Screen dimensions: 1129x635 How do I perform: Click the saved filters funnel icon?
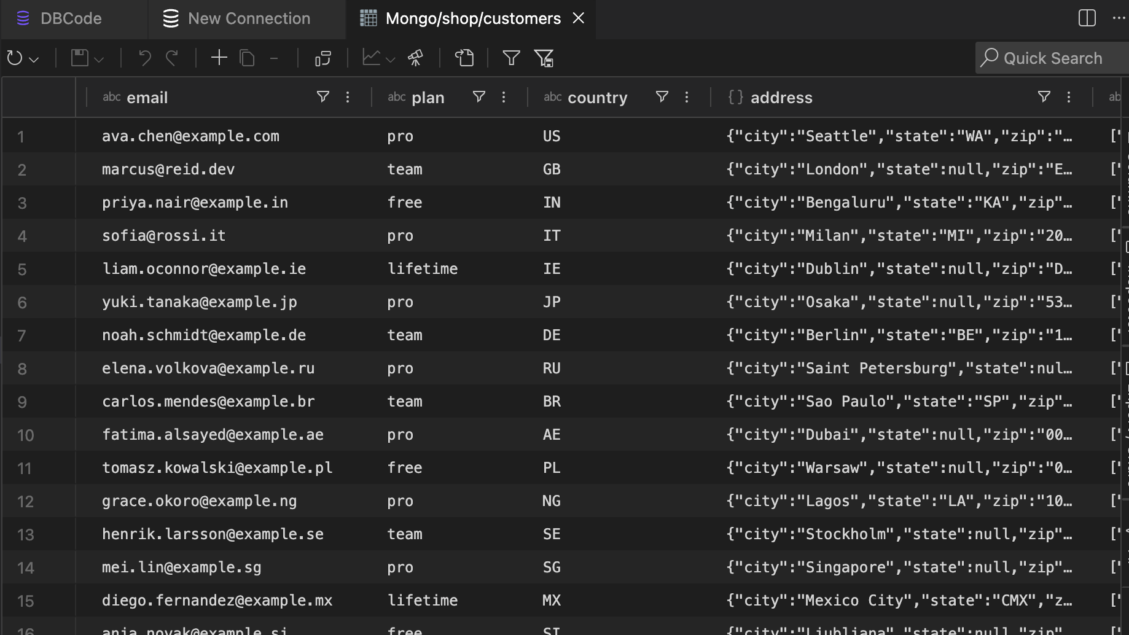point(544,58)
